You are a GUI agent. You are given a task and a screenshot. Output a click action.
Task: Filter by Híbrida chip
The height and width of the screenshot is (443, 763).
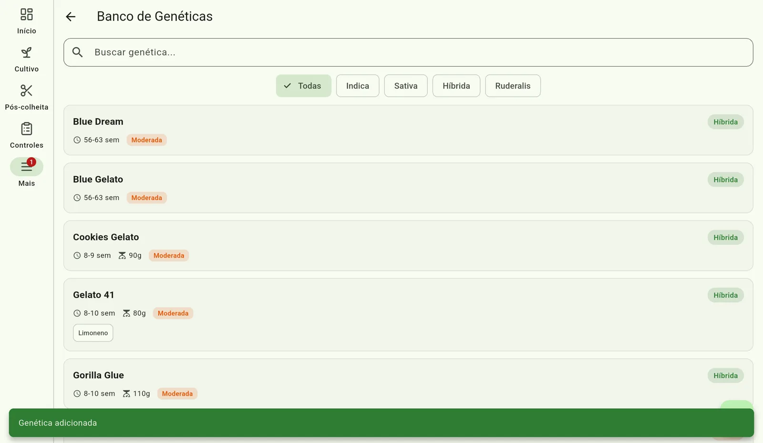coord(456,86)
